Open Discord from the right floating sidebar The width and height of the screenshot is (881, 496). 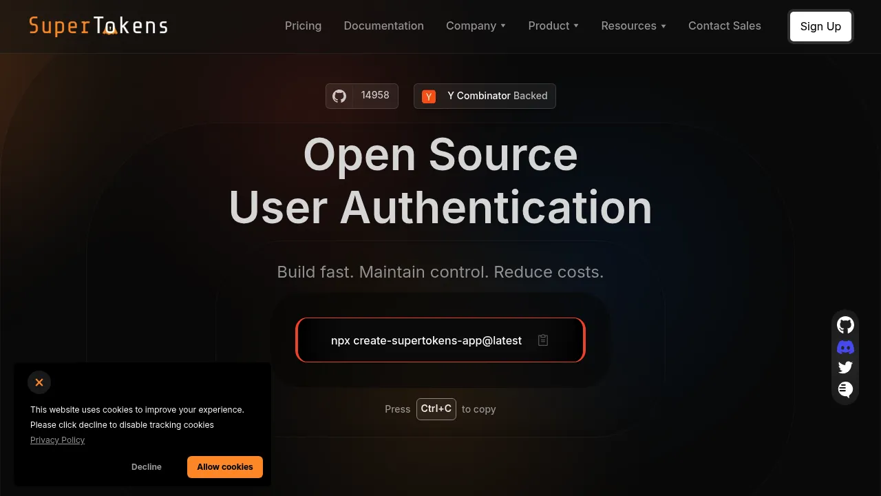[x=845, y=347]
